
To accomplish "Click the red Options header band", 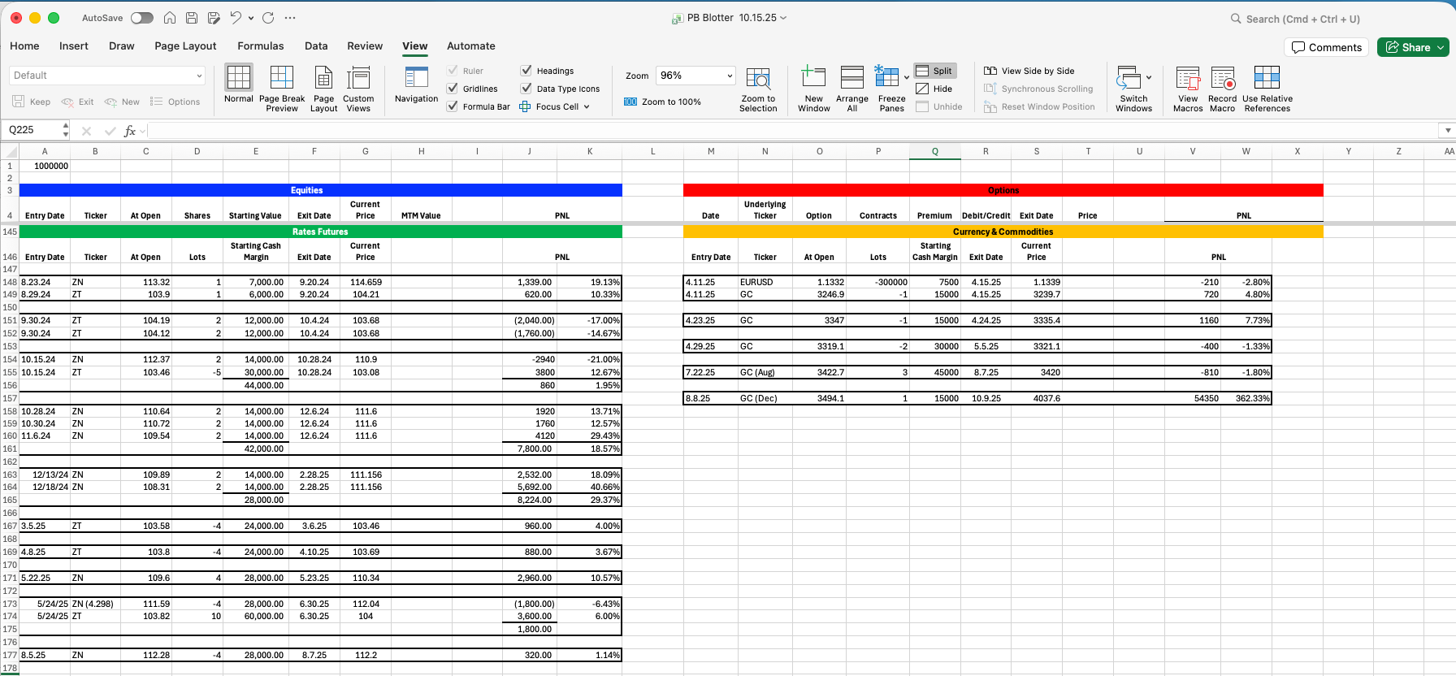I will tap(1003, 190).
